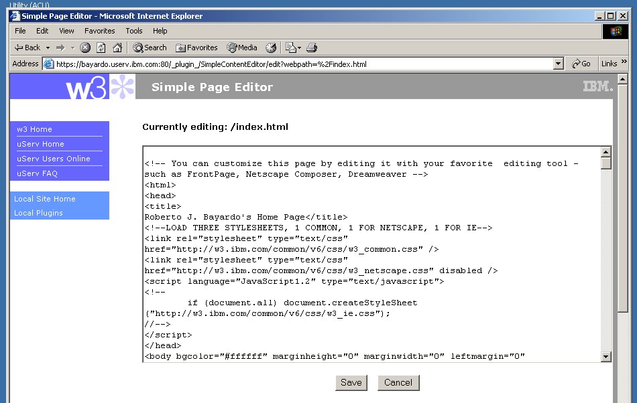Open the View menu
The image size is (637, 403).
point(66,31)
